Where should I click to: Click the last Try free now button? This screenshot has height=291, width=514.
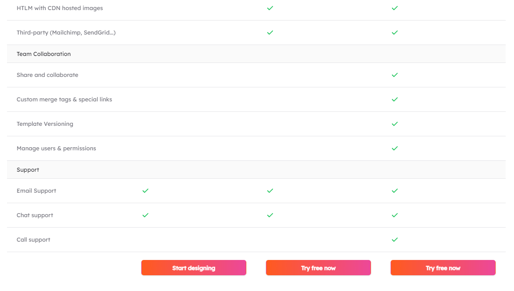point(443,267)
